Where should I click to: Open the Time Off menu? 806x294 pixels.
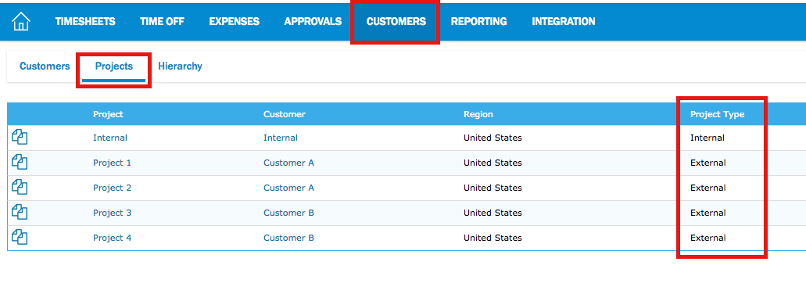point(162,22)
